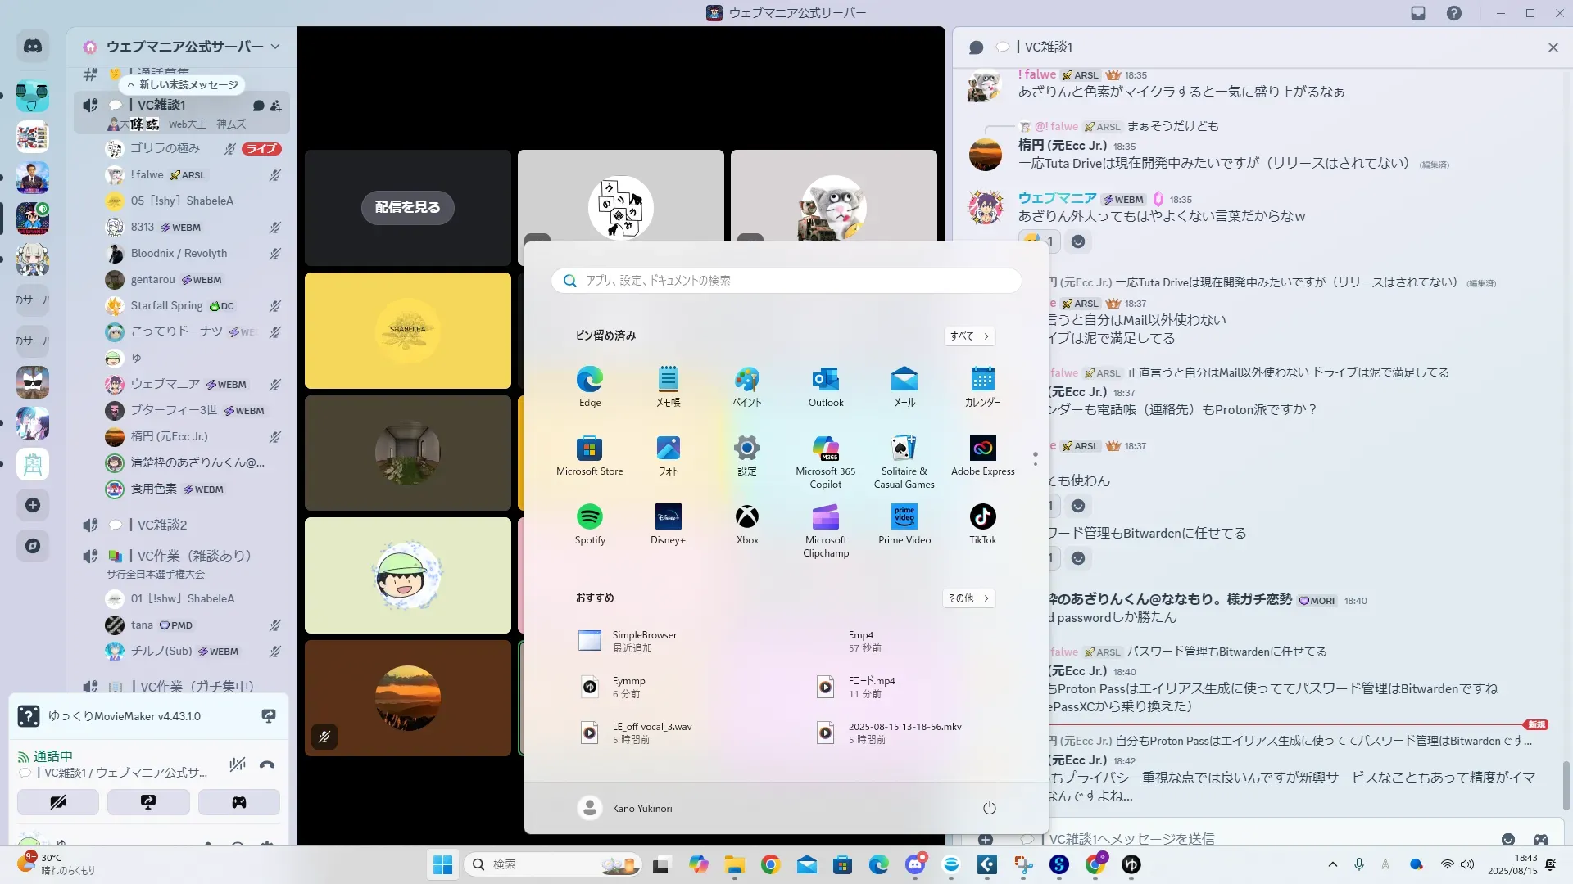
Task: Click 配信を見る to watch stream
Action: [x=407, y=207]
